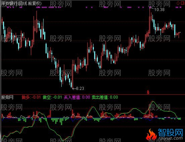Click the red square icon at top right
This screenshot has height=142, width=185.
[x=183, y=3]
